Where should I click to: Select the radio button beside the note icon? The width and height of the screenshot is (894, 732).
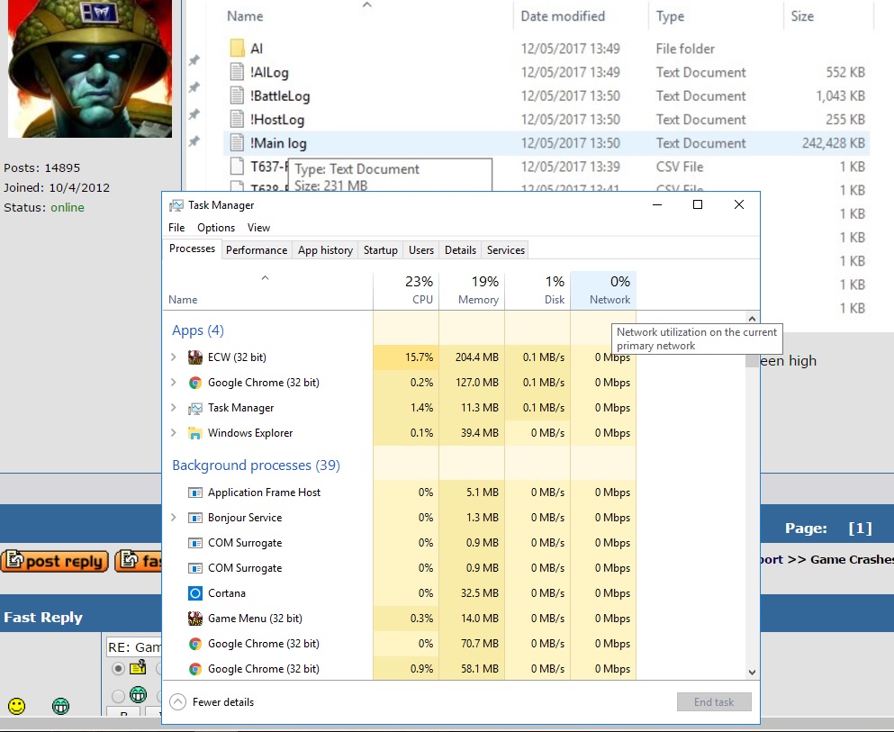pyautogui.click(x=118, y=668)
